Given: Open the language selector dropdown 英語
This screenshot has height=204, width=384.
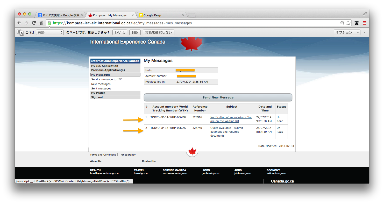Looking at the screenshot, I should pyautogui.click(x=50, y=32).
